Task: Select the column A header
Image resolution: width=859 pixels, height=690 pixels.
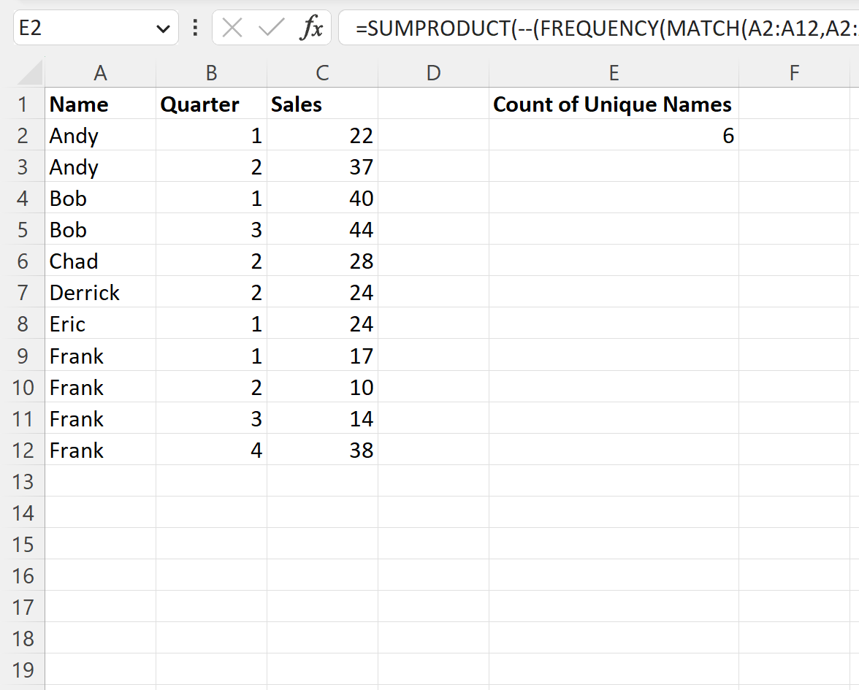Action: (100, 72)
